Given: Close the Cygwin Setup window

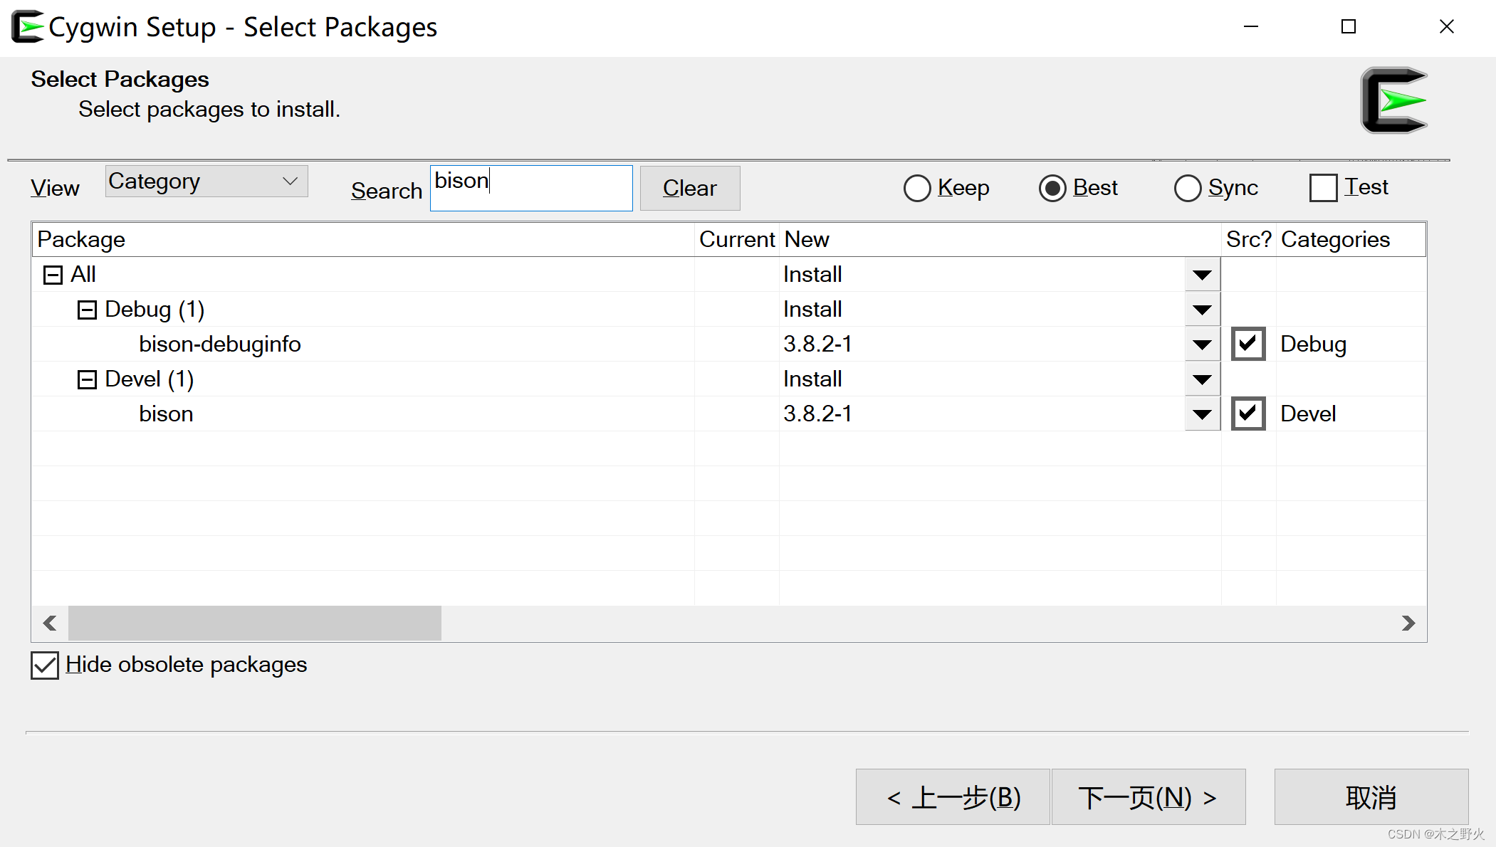Looking at the screenshot, I should 1447,27.
